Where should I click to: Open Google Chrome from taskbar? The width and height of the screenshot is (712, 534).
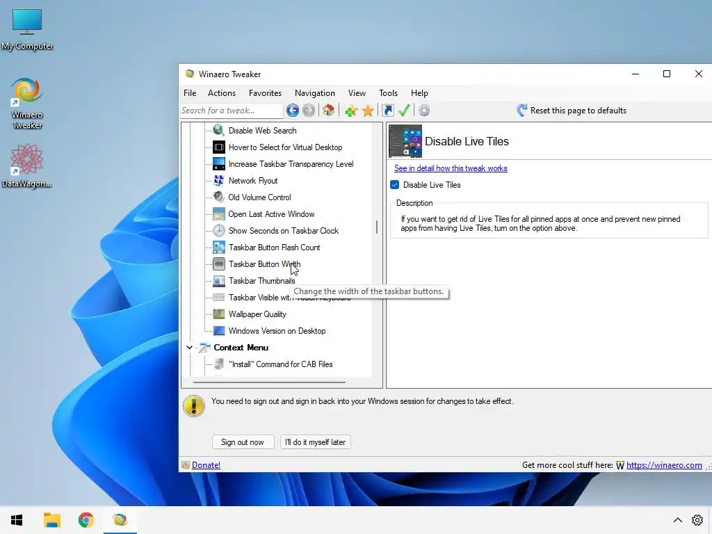[86, 520]
